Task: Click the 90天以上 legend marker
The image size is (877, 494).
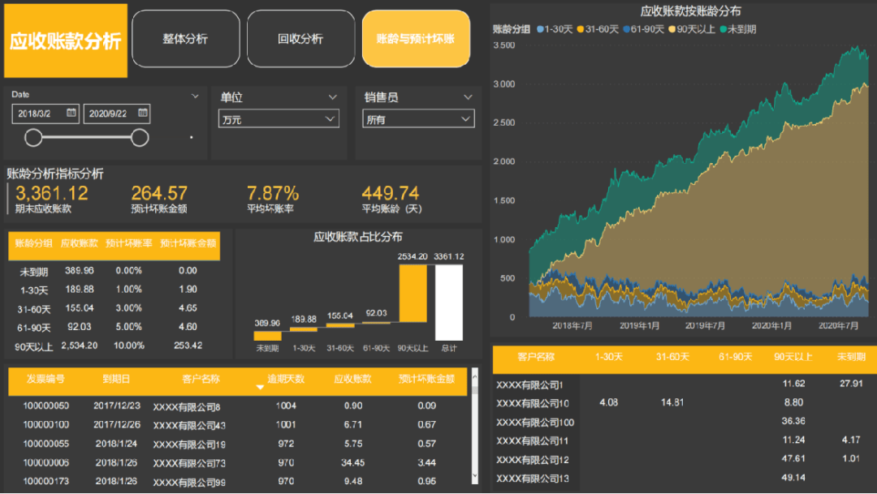Action: point(674,29)
